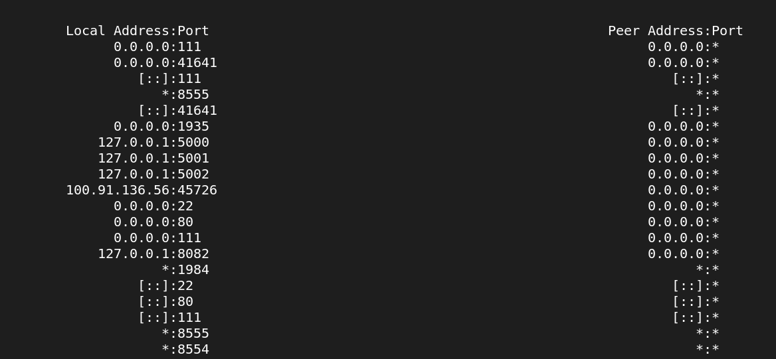Click local address 0.0.0.0:80
Viewport: 776px width, 359px height.
point(153,222)
